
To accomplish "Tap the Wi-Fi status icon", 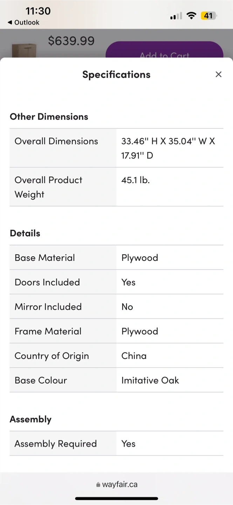I will [x=191, y=16].
